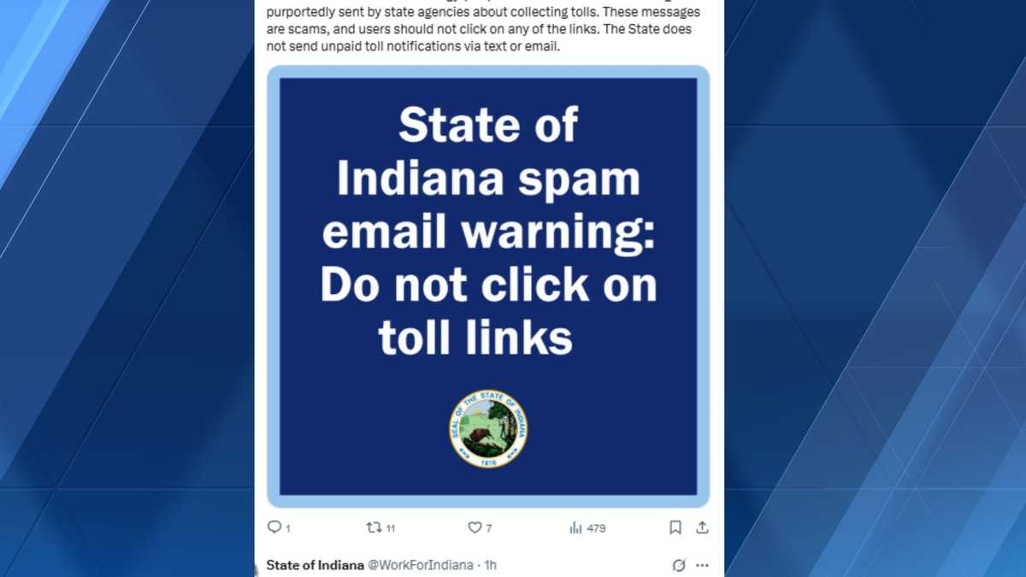Click the Seal of the State of Indiana
Screen dimensions: 1026x577
point(488,428)
